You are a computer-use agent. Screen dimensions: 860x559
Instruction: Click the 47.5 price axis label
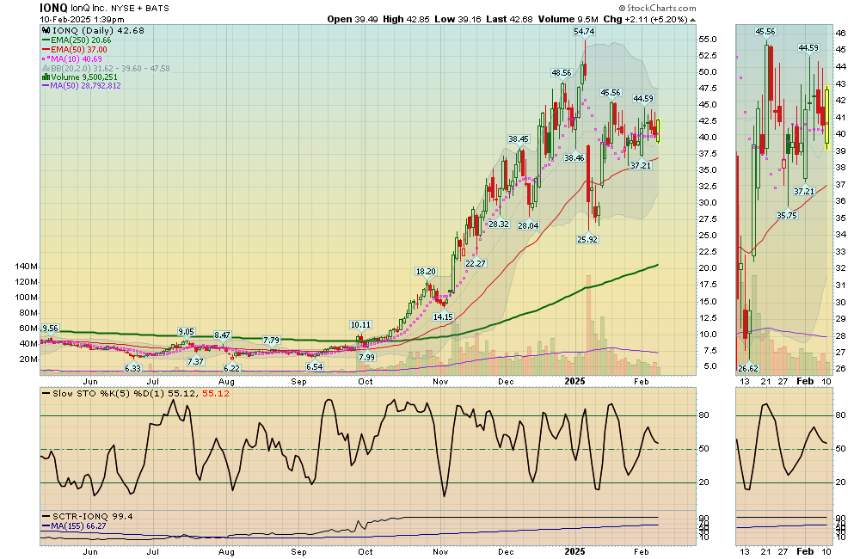[708, 89]
